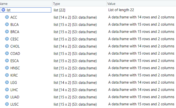Expand the LUSC list item arrow
The width and height of the screenshot is (176, 108).
click(x=7, y=104)
